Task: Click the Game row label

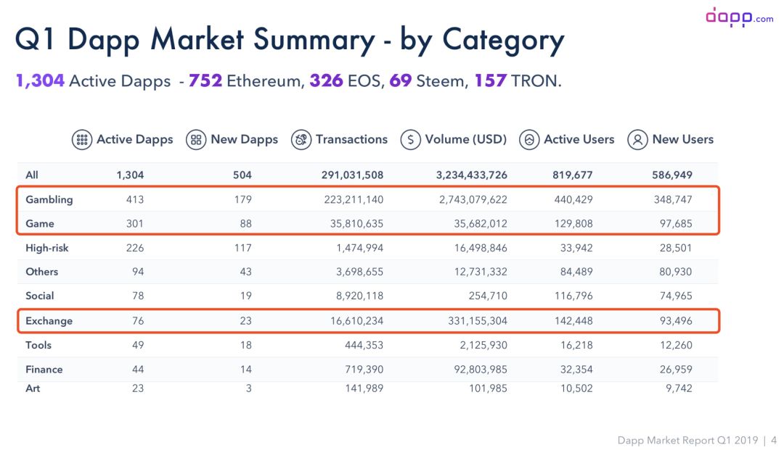Action: pos(39,223)
